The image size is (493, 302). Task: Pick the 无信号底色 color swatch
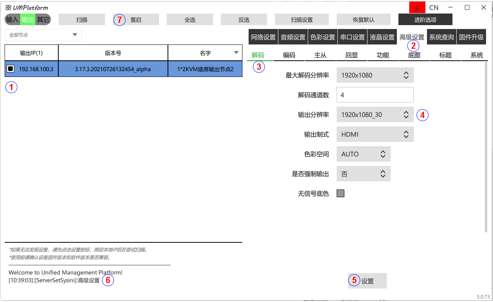340,193
